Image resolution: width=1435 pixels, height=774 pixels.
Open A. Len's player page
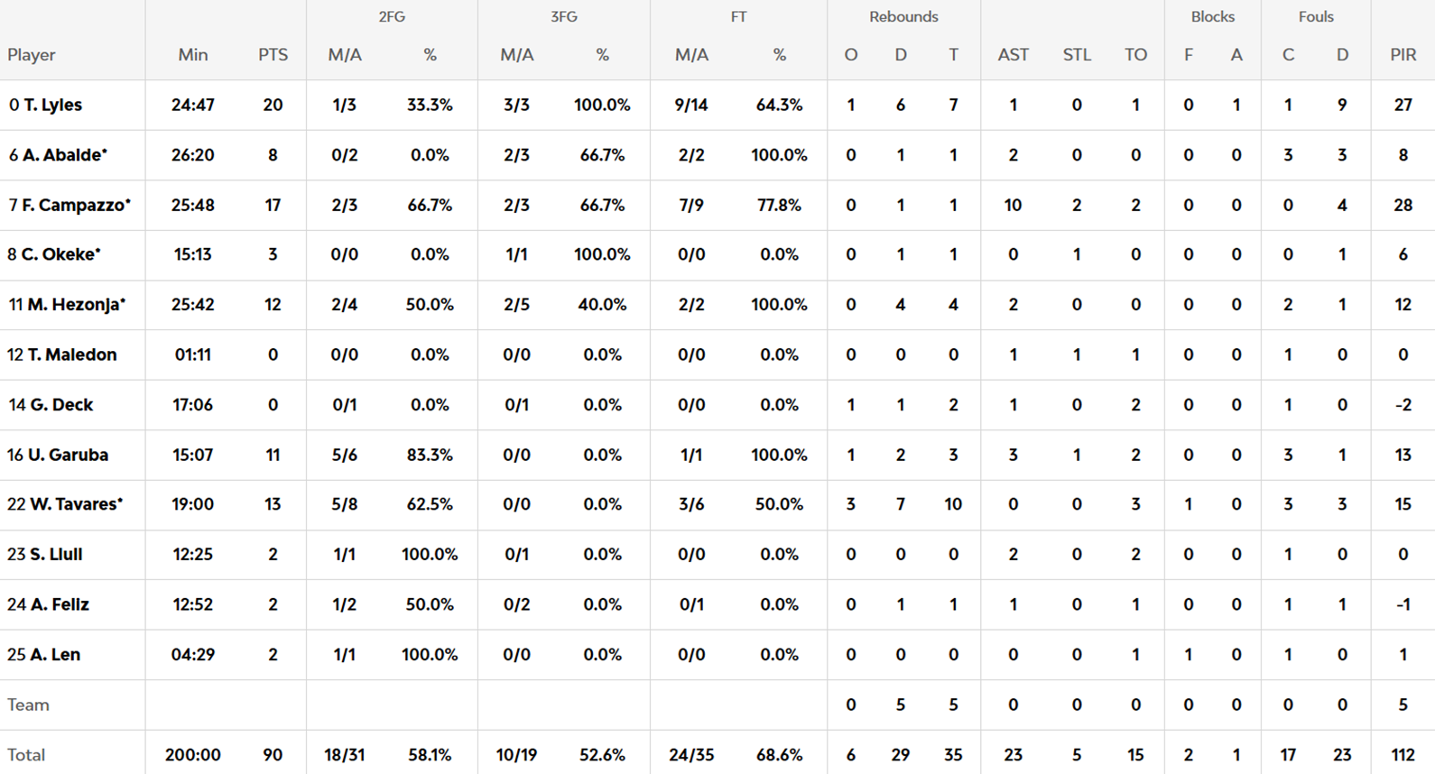[55, 655]
